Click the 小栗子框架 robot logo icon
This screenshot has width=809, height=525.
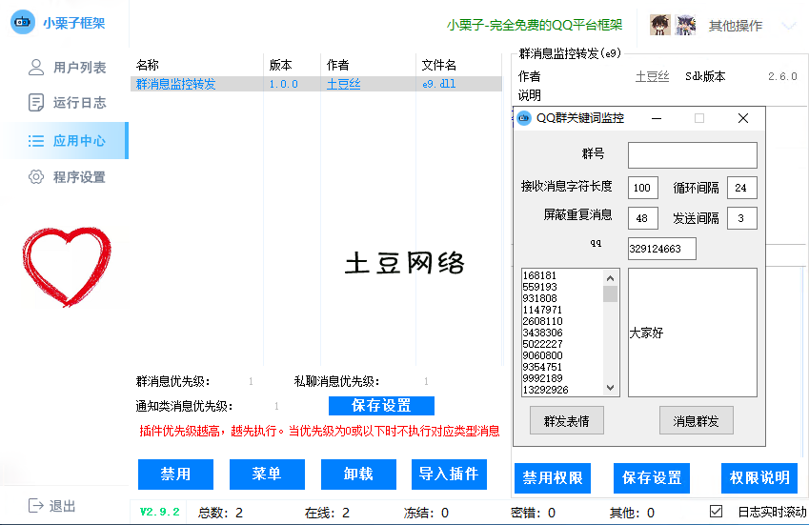pos(23,22)
